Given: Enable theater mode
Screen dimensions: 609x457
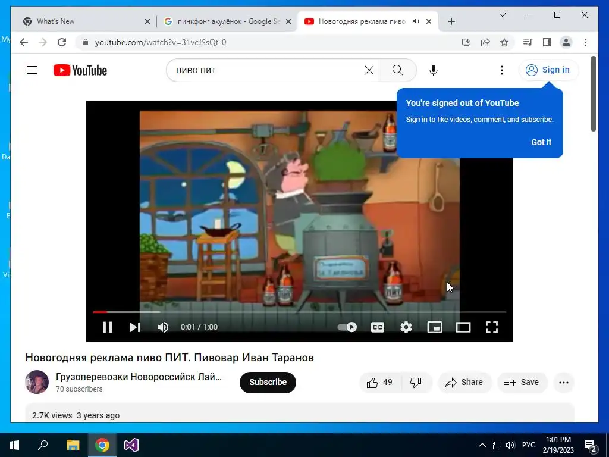Looking at the screenshot, I should (463, 327).
